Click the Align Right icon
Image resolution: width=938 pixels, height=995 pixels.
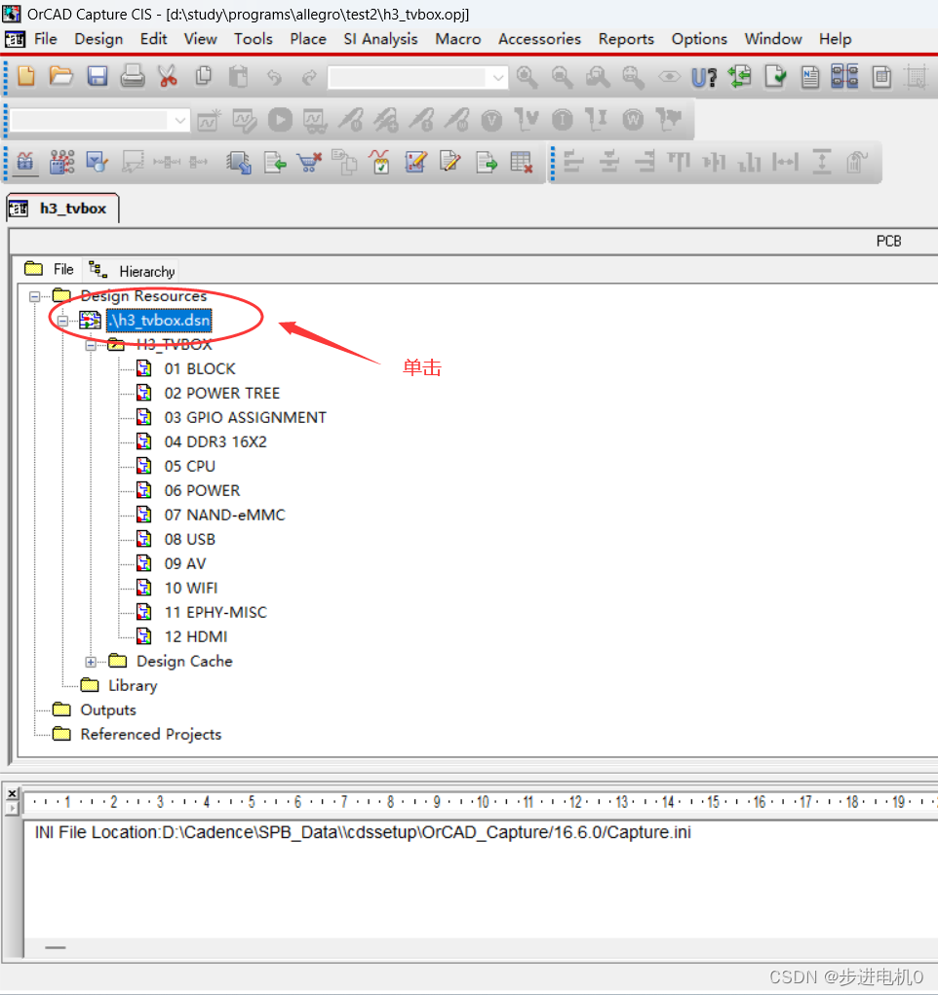point(645,162)
